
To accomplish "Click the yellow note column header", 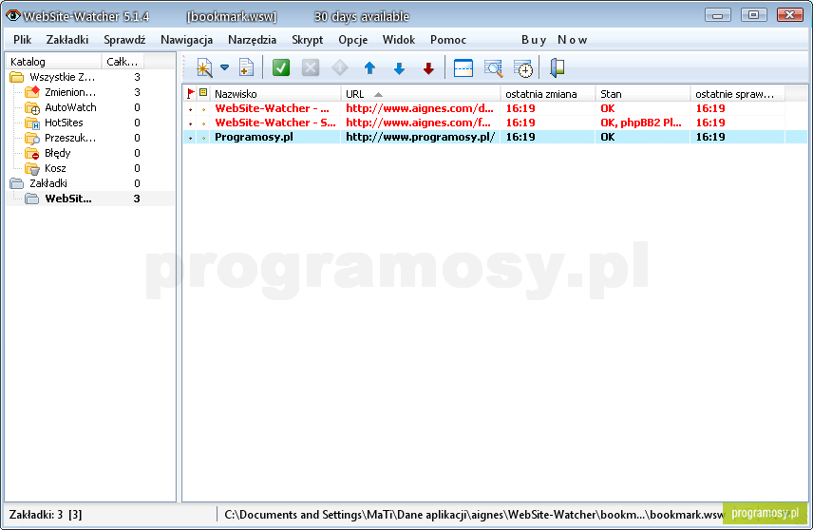I will [x=203, y=93].
